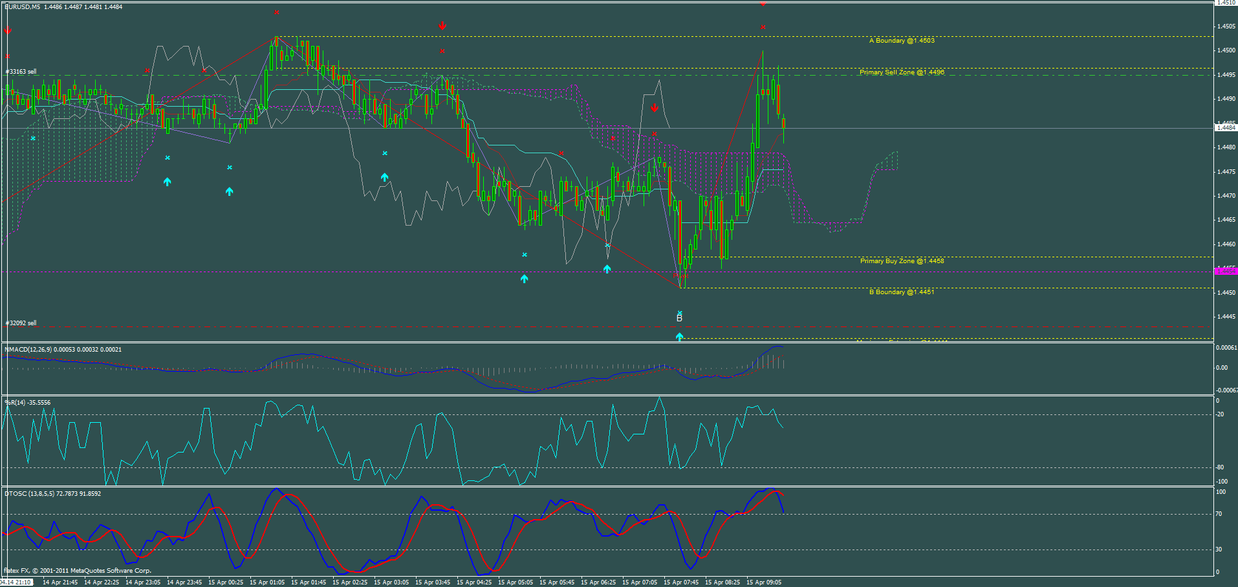The image size is (1238, 587).
Task: Click the small cyan x marker near 05:05
Action: click(524, 255)
